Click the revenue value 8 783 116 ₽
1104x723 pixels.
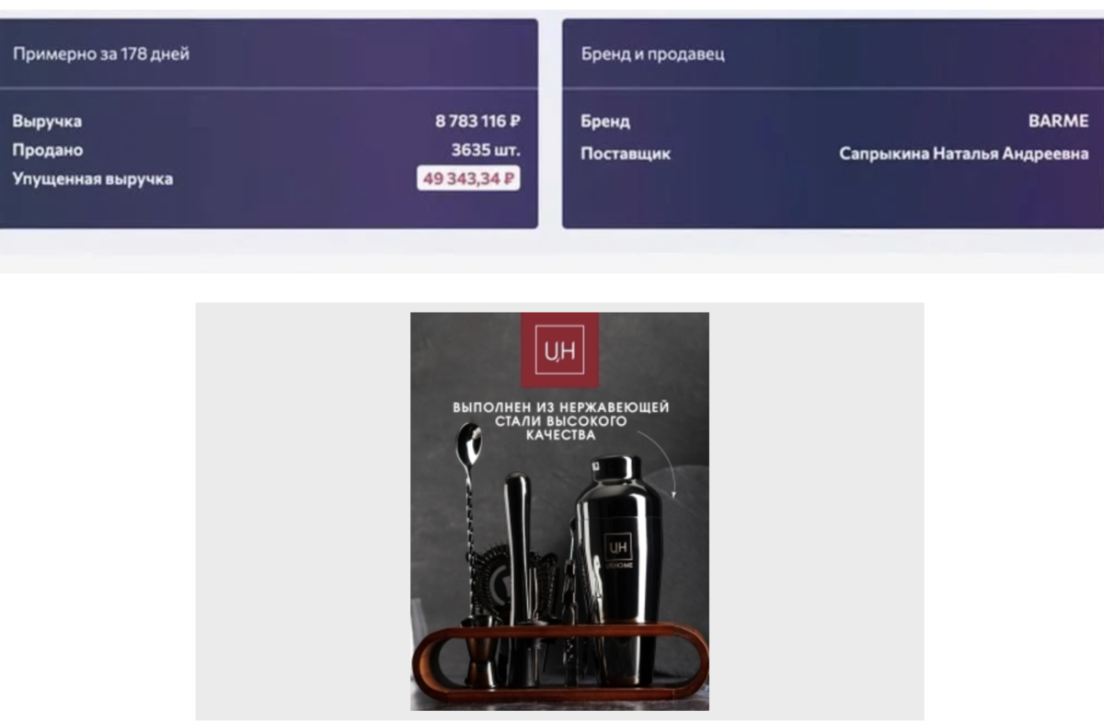(477, 120)
